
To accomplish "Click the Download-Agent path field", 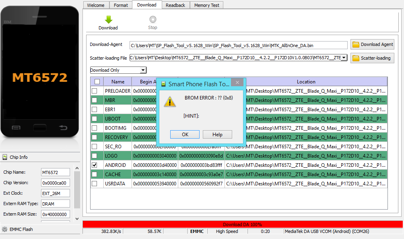I will click(239, 46).
